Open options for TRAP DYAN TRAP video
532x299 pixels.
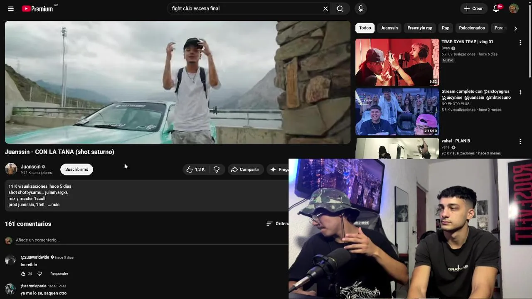520,42
